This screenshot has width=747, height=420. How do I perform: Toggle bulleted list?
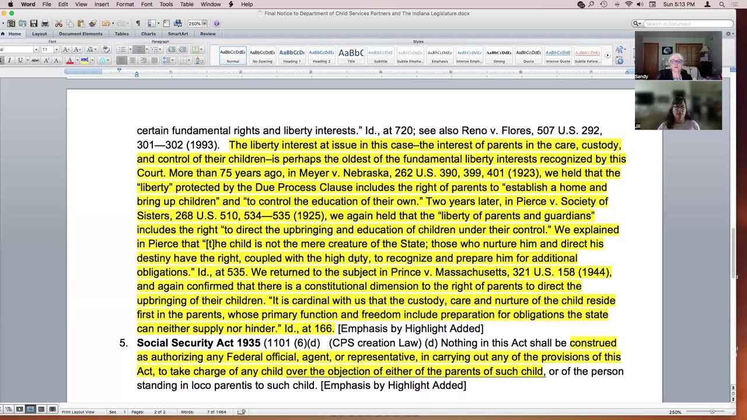tap(122, 50)
